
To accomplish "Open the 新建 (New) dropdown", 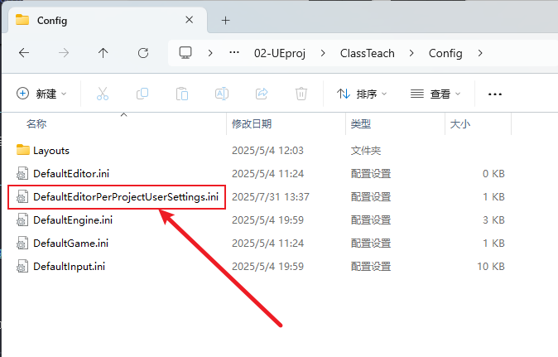I will pyautogui.click(x=42, y=94).
